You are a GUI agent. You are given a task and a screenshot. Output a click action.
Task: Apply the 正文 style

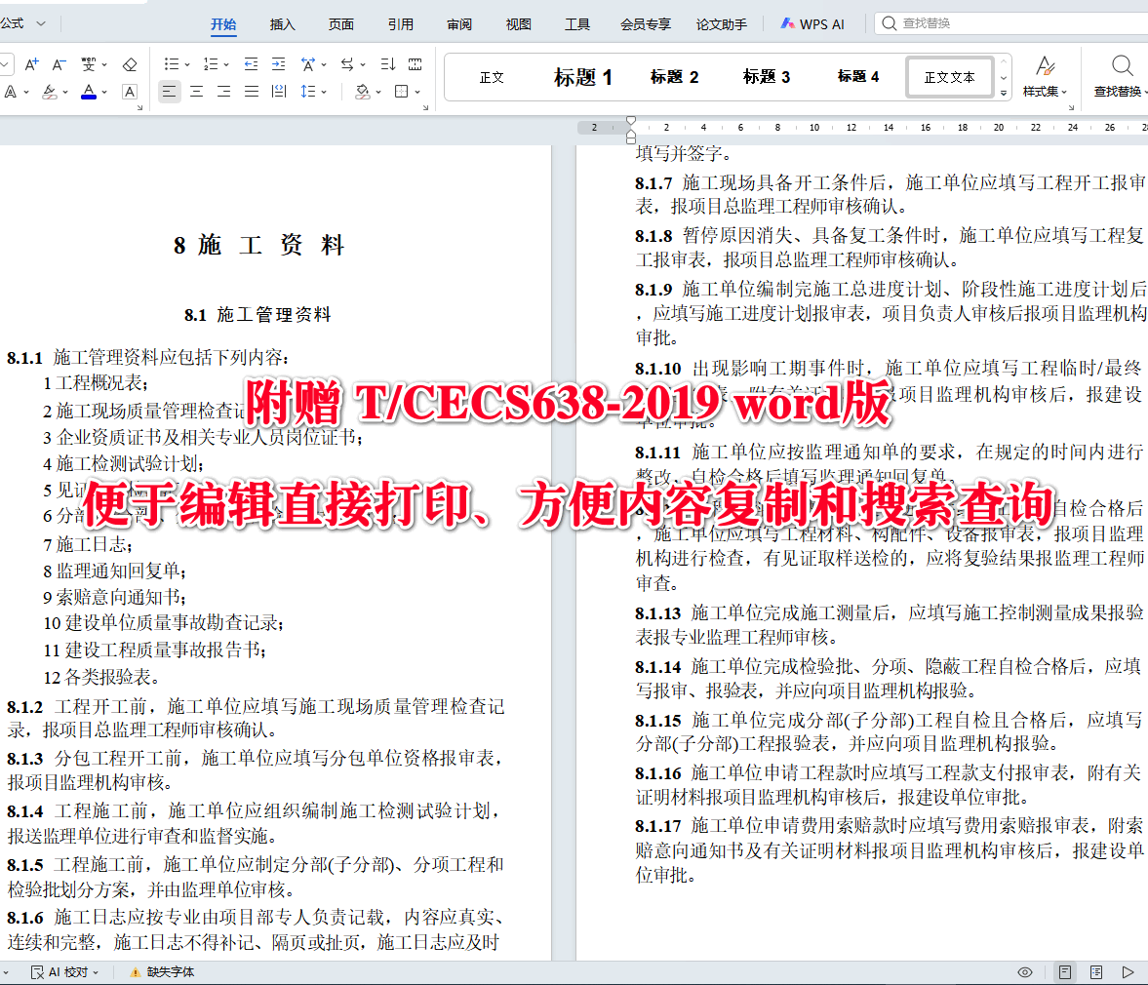pos(492,77)
